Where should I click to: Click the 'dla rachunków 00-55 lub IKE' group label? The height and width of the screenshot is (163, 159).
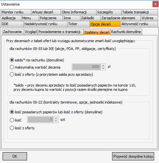[x=63, y=49]
